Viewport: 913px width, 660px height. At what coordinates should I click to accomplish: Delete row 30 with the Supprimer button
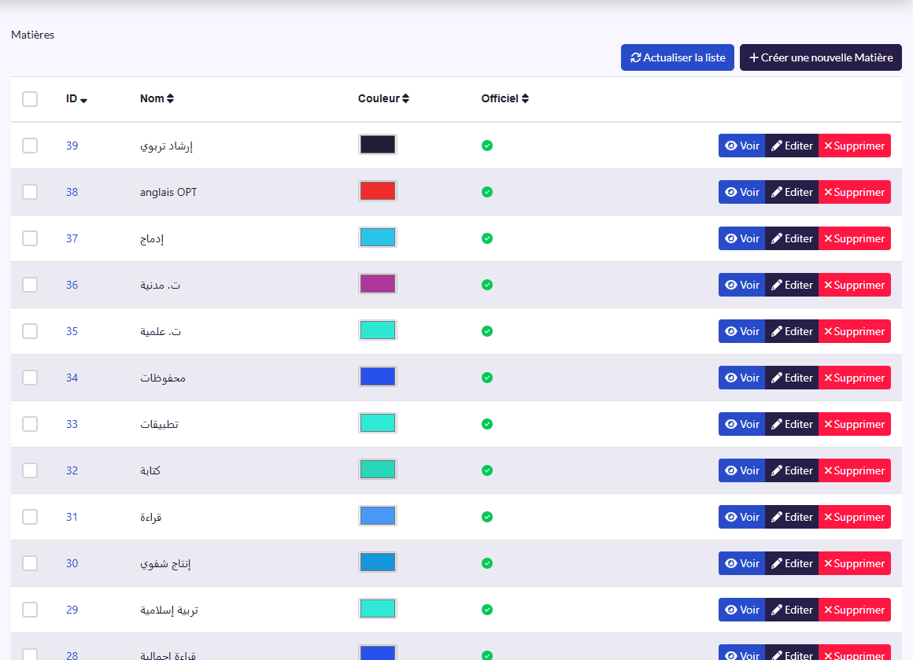[854, 563]
